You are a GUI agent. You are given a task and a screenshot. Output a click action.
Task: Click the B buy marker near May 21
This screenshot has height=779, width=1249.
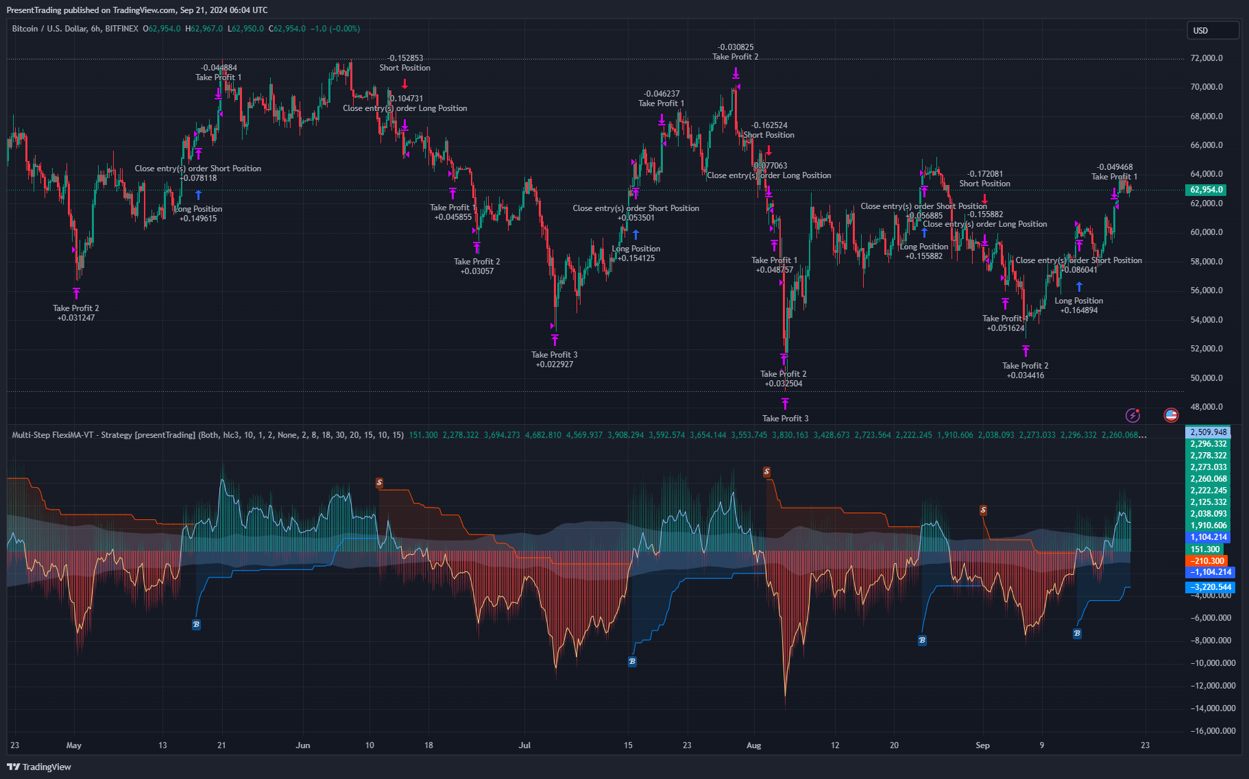tap(196, 624)
